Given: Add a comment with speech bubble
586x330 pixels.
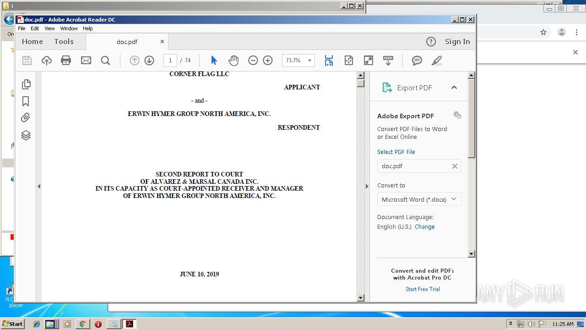Looking at the screenshot, I should (x=417, y=60).
